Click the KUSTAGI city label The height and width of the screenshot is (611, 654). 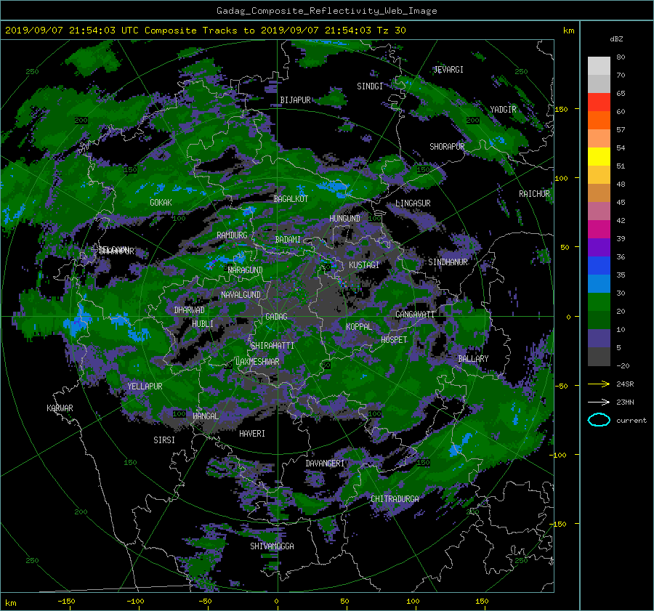click(364, 265)
